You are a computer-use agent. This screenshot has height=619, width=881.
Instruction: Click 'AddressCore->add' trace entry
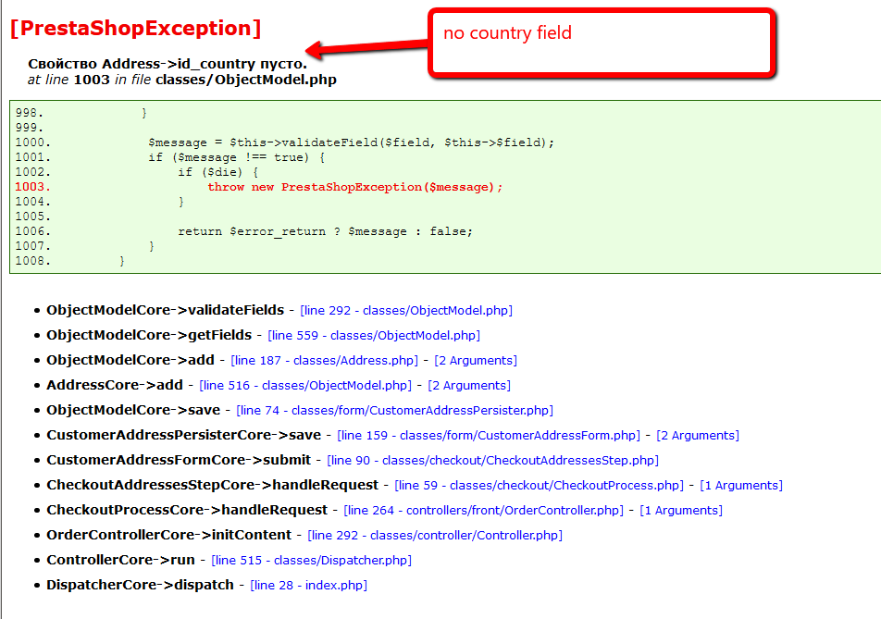(x=115, y=385)
